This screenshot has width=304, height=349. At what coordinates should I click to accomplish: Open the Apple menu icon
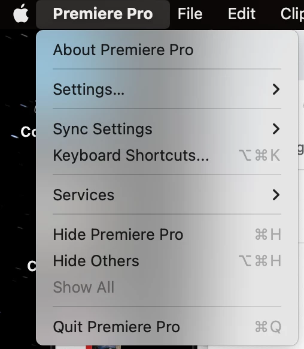(x=21, y=13)
